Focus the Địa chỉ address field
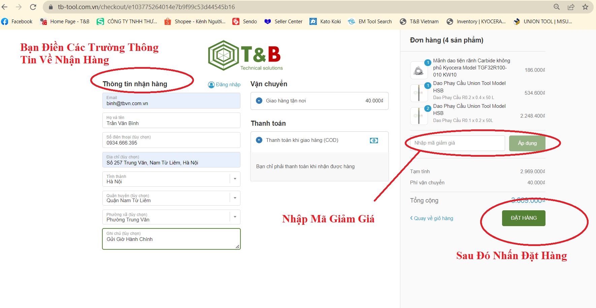The width and height of the screenshot is (596, 308). (x=171, y=160)
